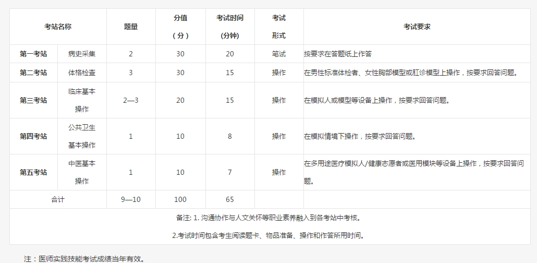Click the 第二考站 row label

point(33,73)
